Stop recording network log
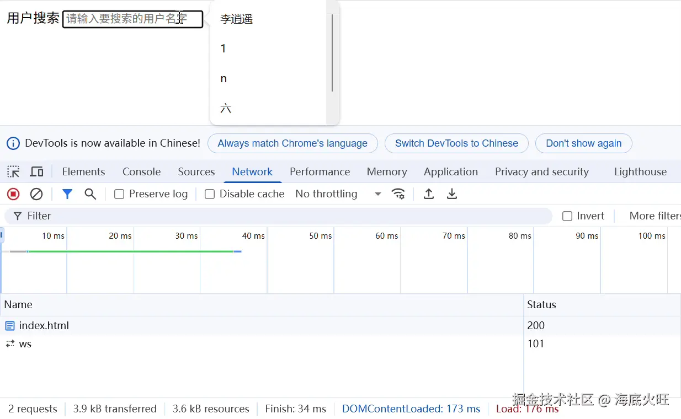Viewport: 681px width, 419px height. point(13,194)
